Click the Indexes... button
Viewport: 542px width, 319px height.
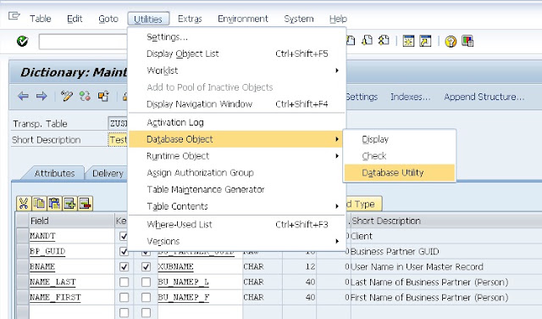coord(410,97)
